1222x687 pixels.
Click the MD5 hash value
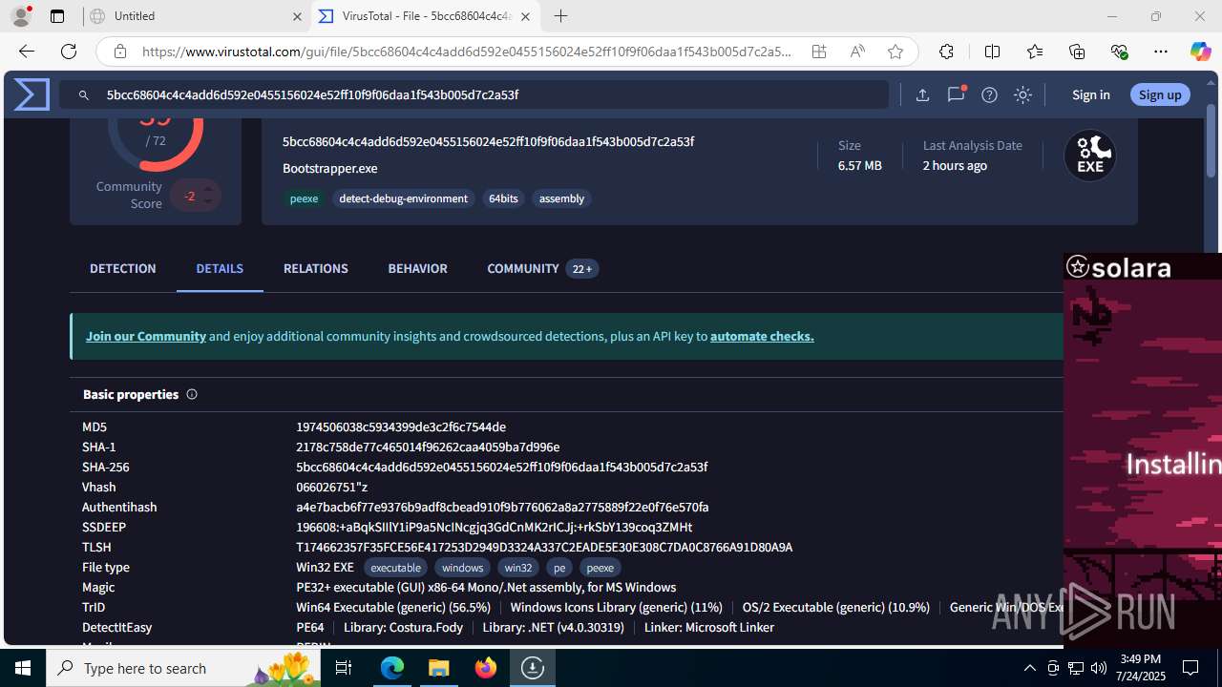[401, 427]
